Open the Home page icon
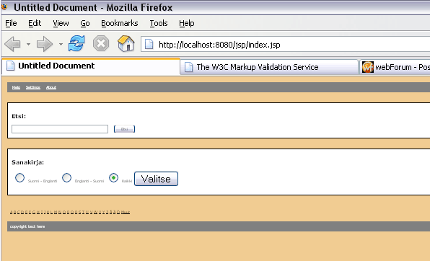The width and height of the screenshot is (430, 261). point(126,43)
